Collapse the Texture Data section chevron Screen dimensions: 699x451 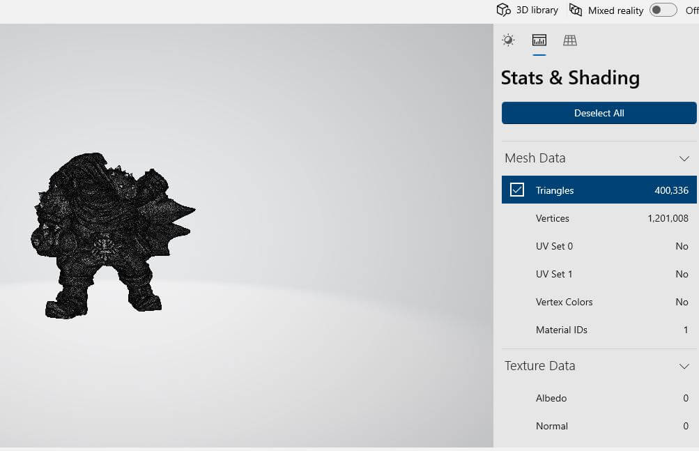[684, 366]
